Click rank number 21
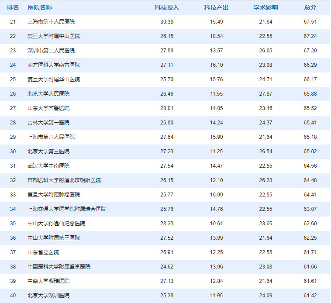This screenshot has height=303, width=331. 13,22
